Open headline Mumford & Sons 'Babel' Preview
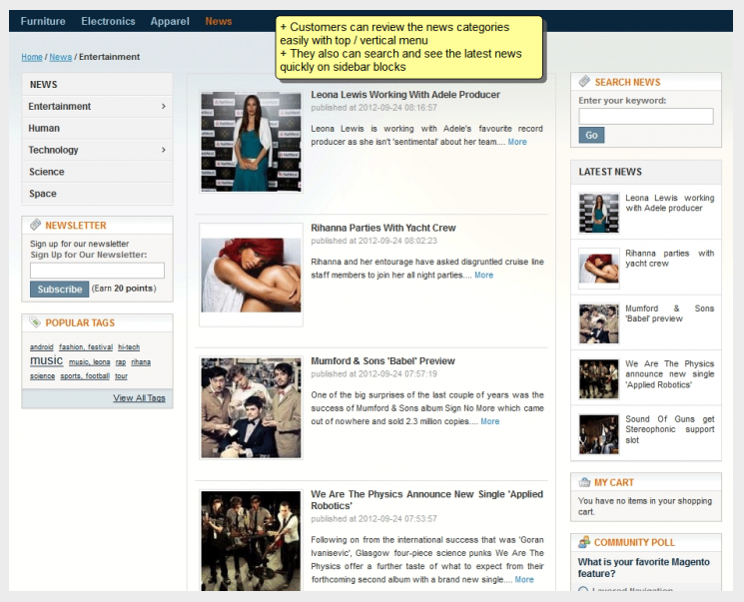Viewport: 744px width, 602px height. (x=382, y=361)
